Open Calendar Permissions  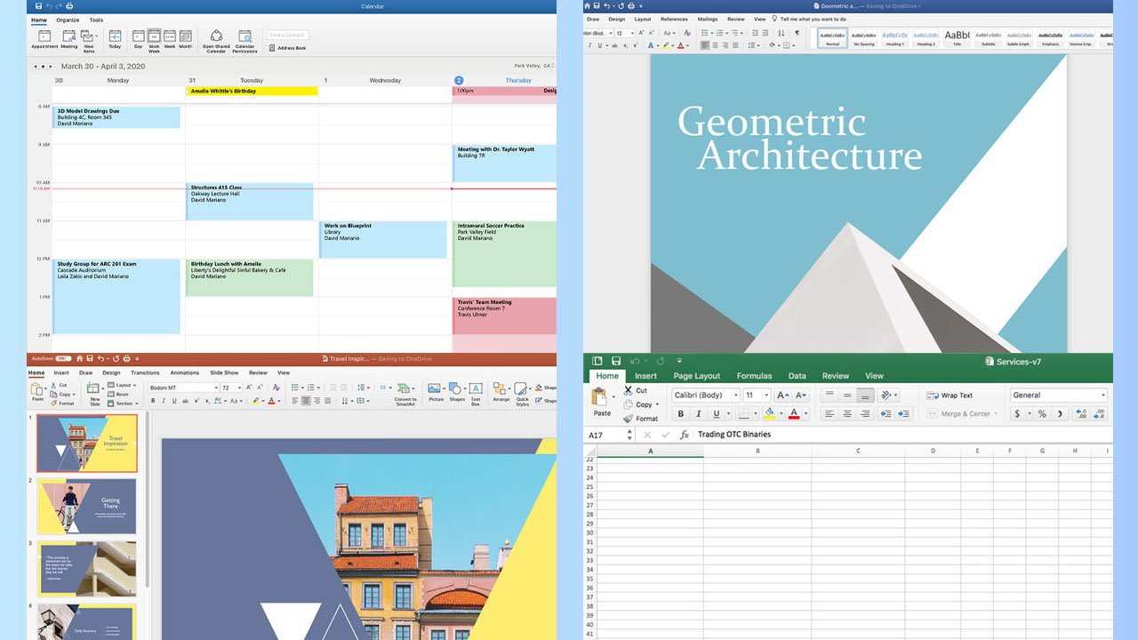pos(244,41)
